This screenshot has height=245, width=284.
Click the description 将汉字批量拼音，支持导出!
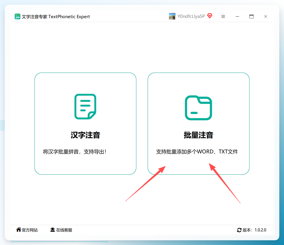pos(75,152)
